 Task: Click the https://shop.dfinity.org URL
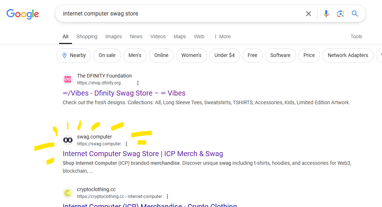point(99,83)
